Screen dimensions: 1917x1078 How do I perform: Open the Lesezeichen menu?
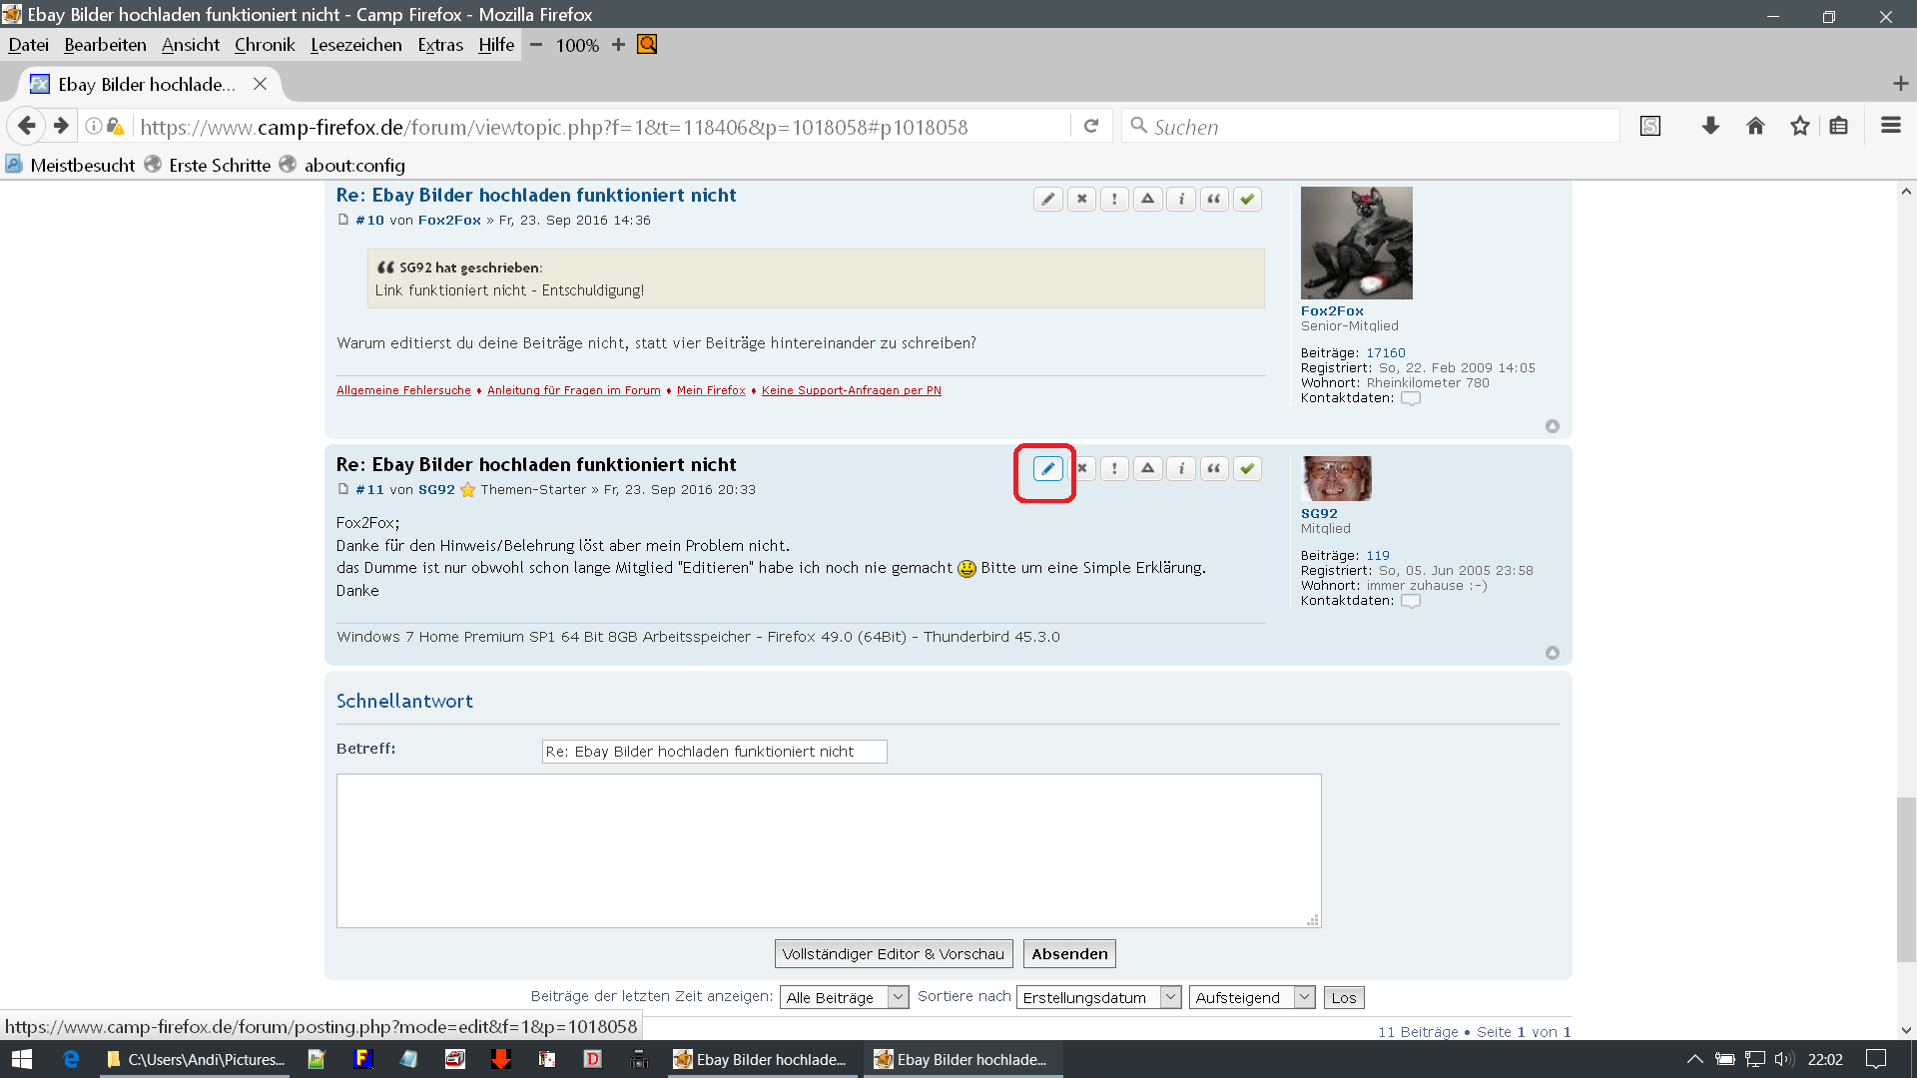click(356, 45)
